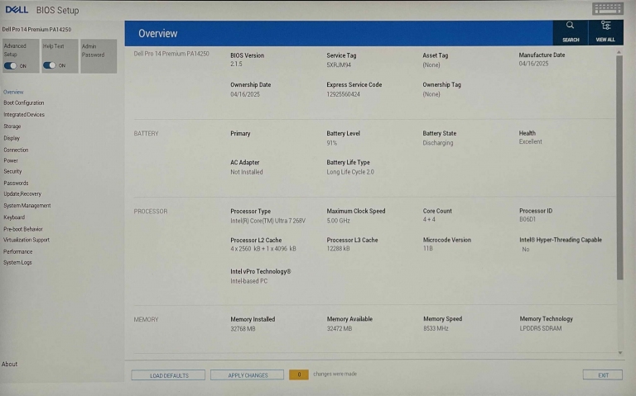The height and width of the screenshot is (396, 636).
Task: Click Processor ID B06D1 value
Action: click(528, 219)
